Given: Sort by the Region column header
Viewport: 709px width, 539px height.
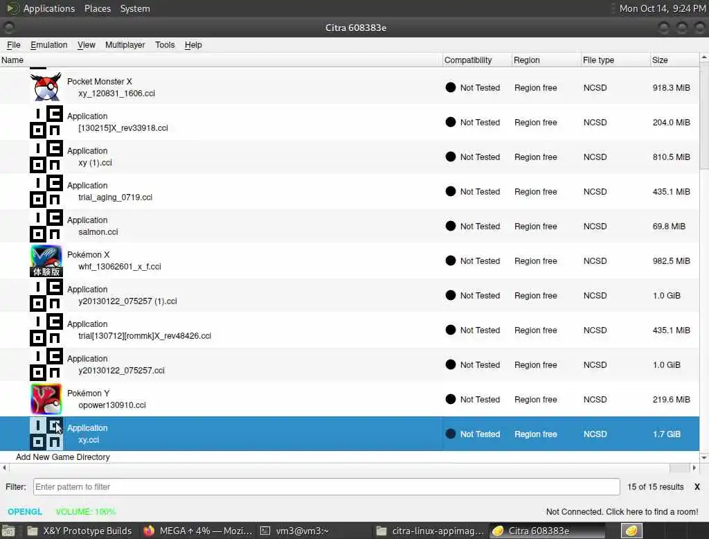Looking at the screenshot, I should (546, 60).
